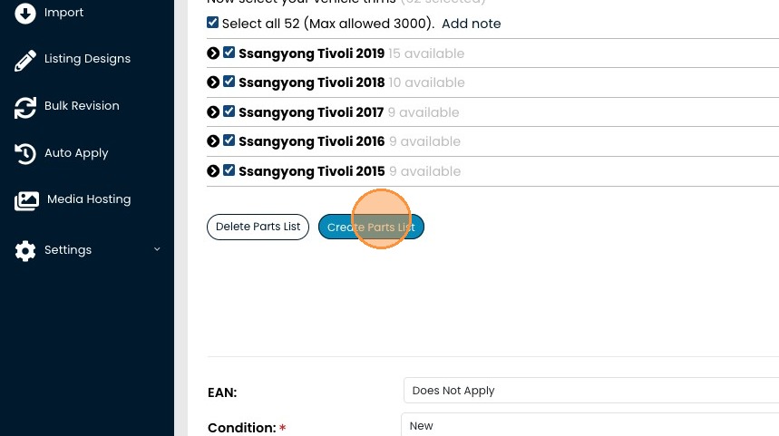The height and width of the screenshot is (436, 779).
Task: Click the Media Hosting images icon
Action: [26, 200]
